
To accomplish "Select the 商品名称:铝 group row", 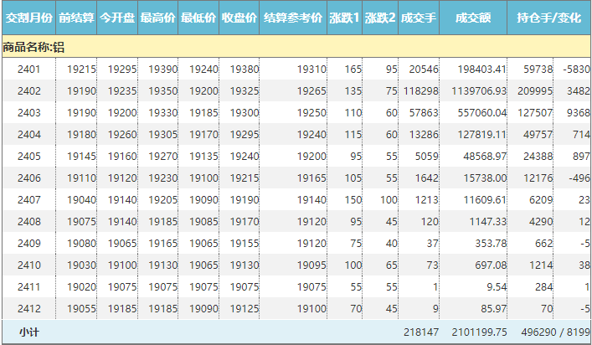I will 33,48.
